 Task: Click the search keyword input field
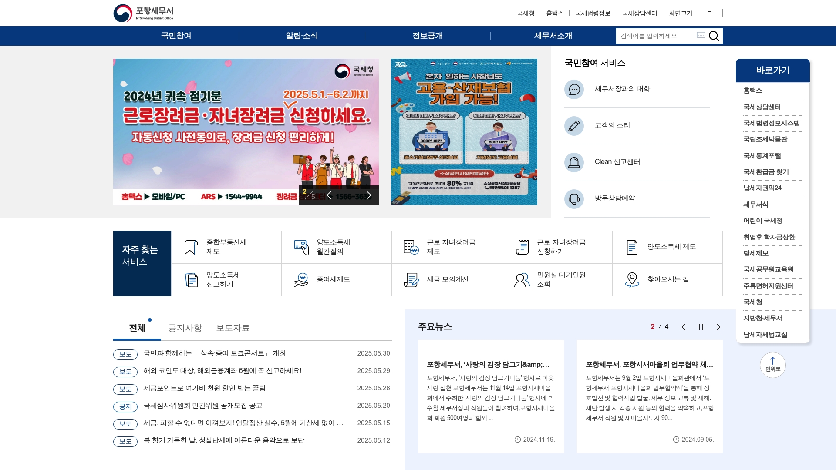click(656, 36)
